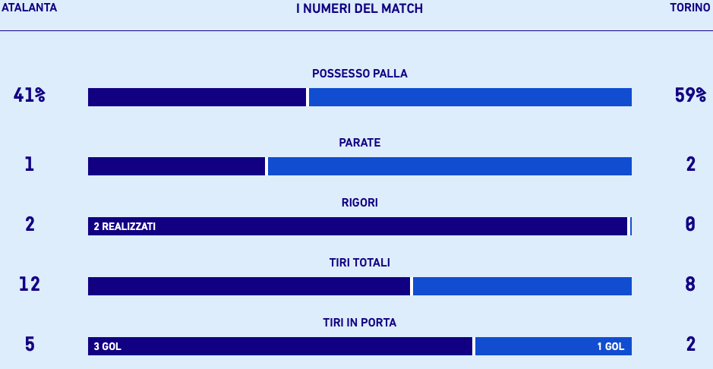Screen dimensions: 713x369
Task: Select Torino's 0 penalties value
Action: pyautogui.click(x=690, y=224)
